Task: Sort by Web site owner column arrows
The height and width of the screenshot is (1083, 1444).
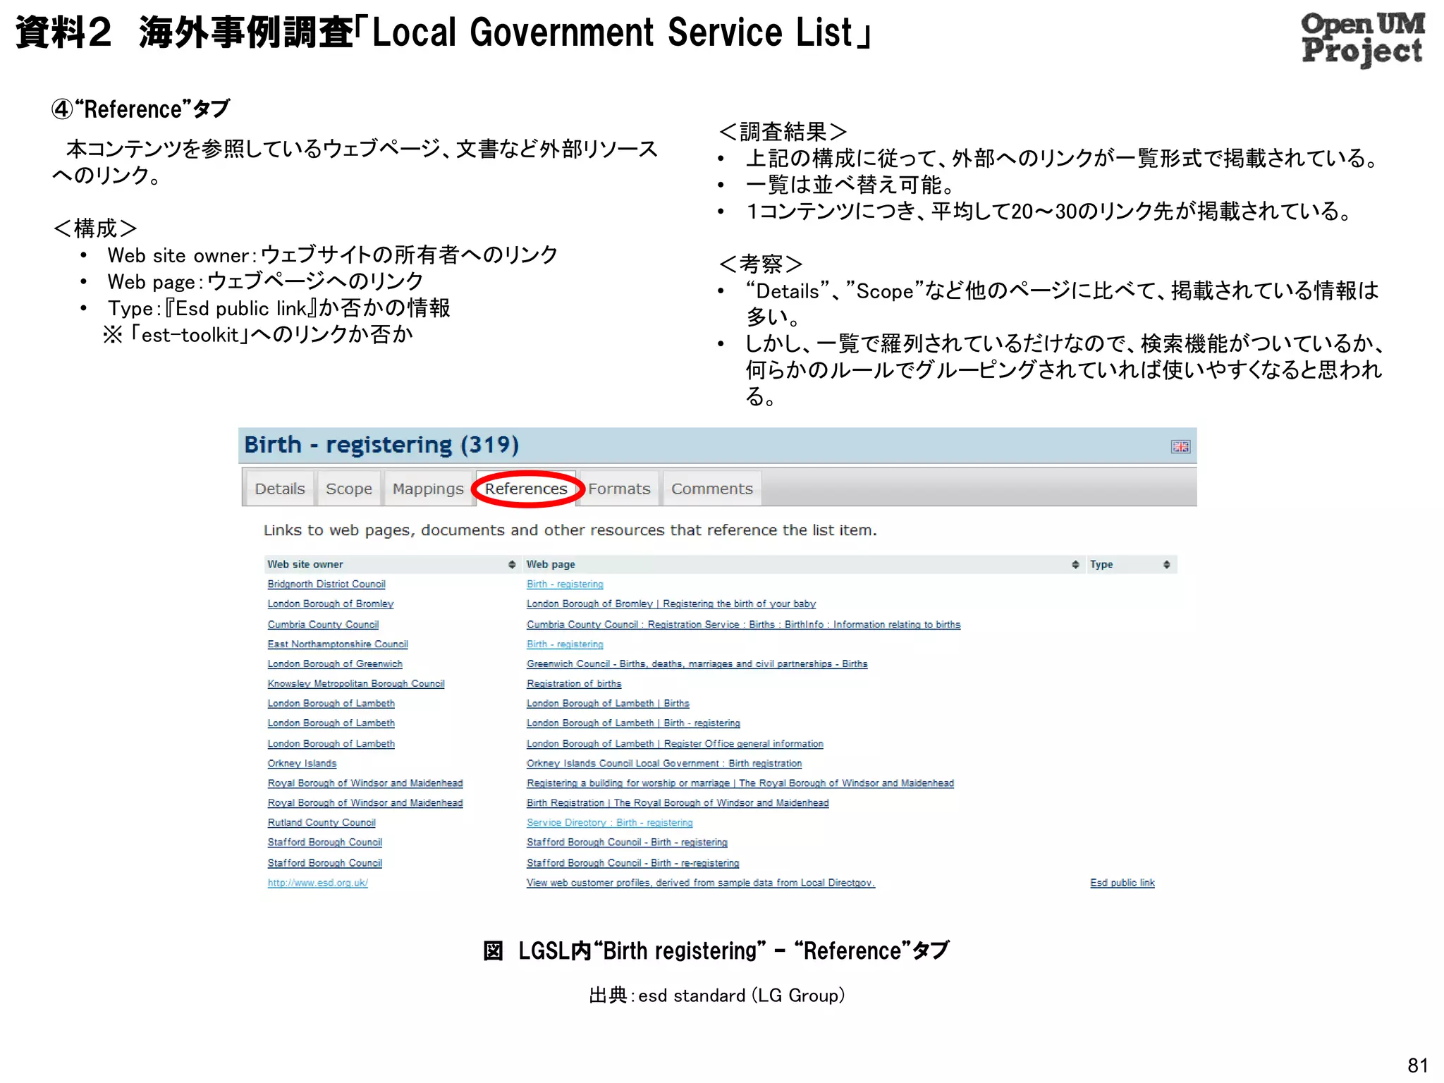Action: pyautogui.click(x=512, y=564)
